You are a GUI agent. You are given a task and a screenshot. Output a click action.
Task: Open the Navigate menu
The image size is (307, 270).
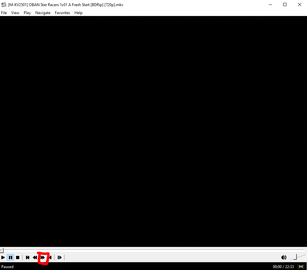[43, 13]
